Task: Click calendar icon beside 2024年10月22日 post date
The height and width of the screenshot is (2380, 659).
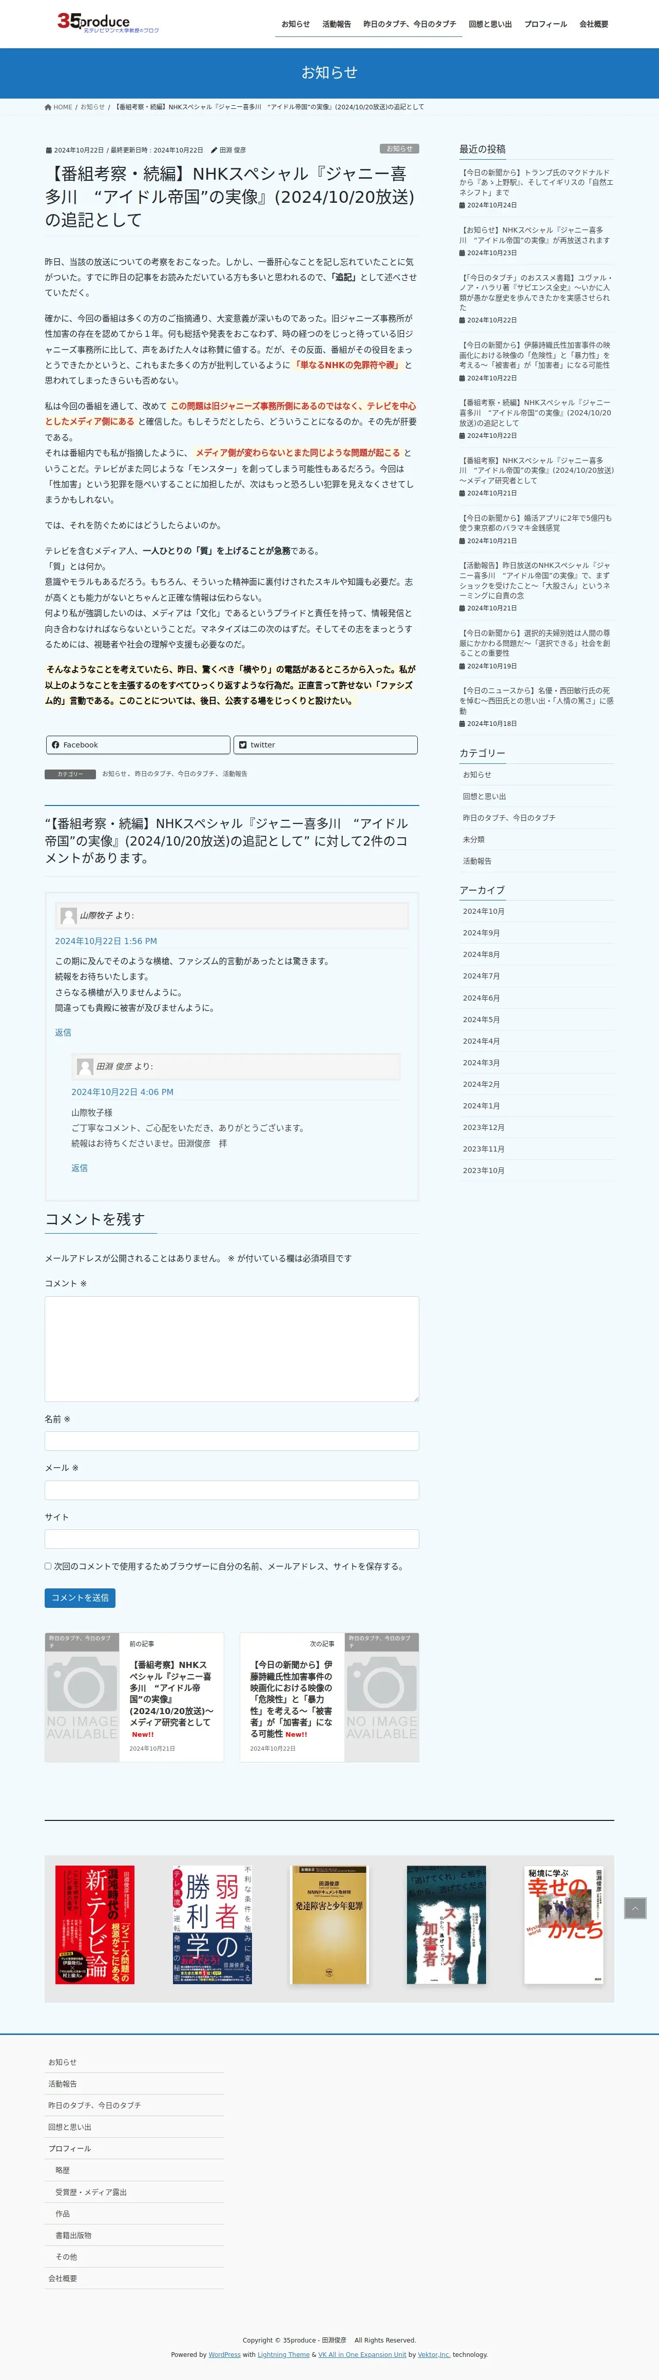Action: [x=49, y=150]
